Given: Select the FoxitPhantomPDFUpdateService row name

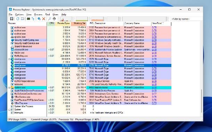Looking at the screenshot, I should (29, 100).
